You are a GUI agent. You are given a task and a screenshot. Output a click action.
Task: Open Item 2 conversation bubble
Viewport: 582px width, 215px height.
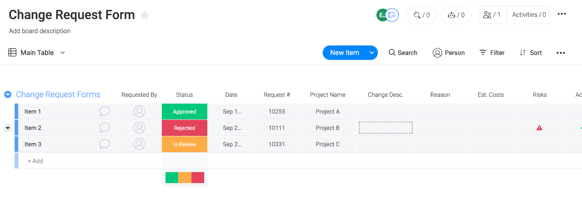tap(105, 128)
